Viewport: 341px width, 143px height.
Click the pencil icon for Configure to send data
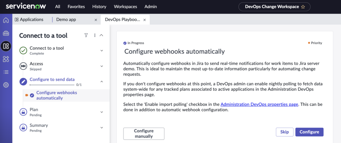pos(23,82)
